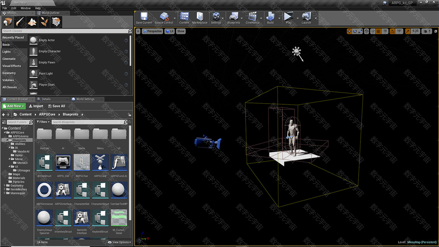This screenshot has width=439, height=247.
Task: Open the Add New dropdown
Action: (x=13, y=106)
